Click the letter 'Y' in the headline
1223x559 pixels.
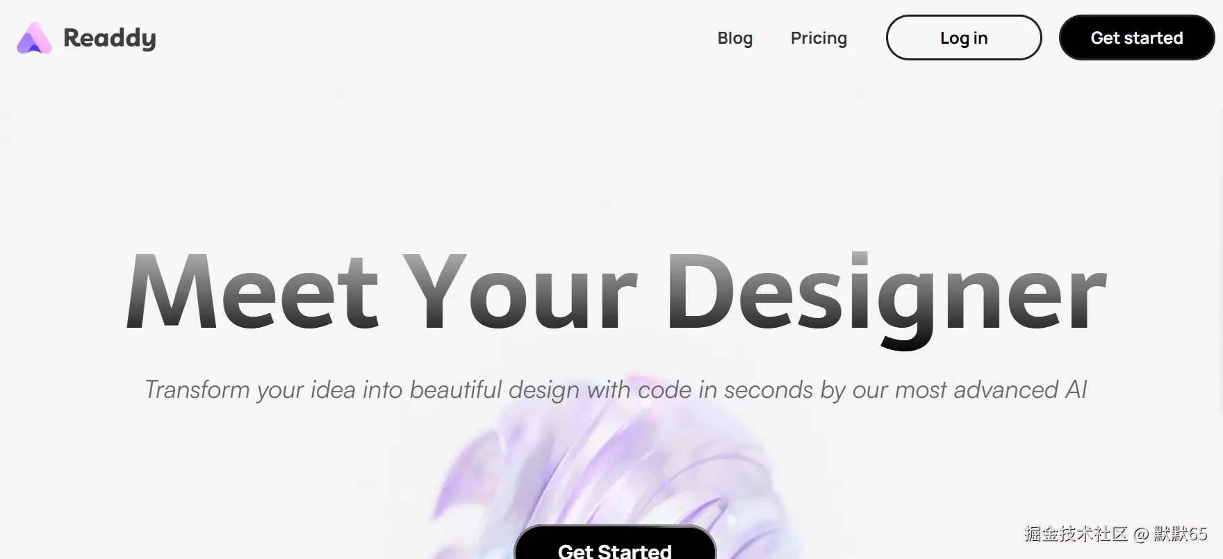[434, 292]
